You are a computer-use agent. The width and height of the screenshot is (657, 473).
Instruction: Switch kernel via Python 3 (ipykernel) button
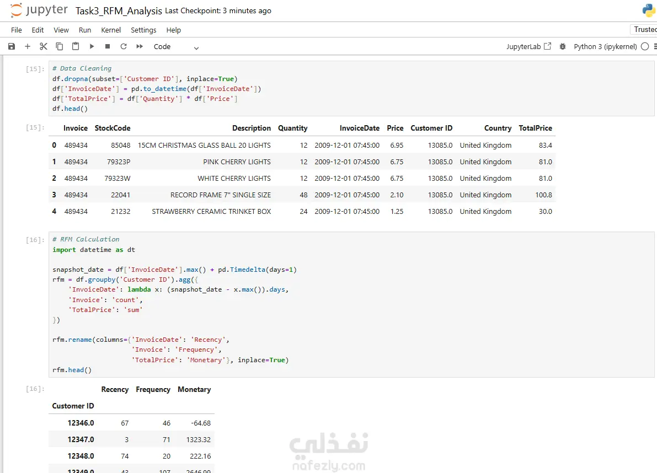click(605, 47)
